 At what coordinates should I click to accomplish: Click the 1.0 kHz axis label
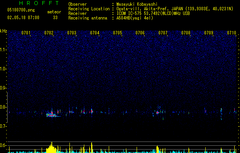(3, 69)
